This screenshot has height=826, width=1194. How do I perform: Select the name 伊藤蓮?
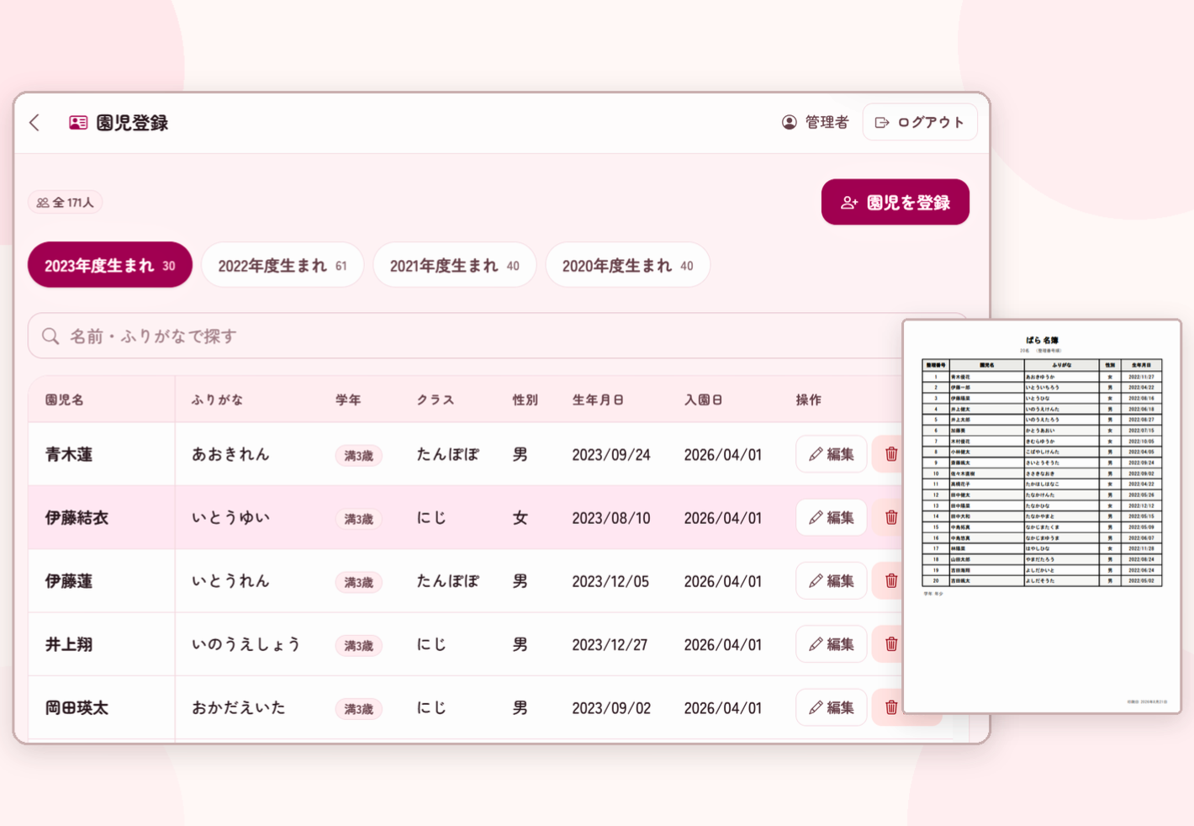click(x=69, y=581)
